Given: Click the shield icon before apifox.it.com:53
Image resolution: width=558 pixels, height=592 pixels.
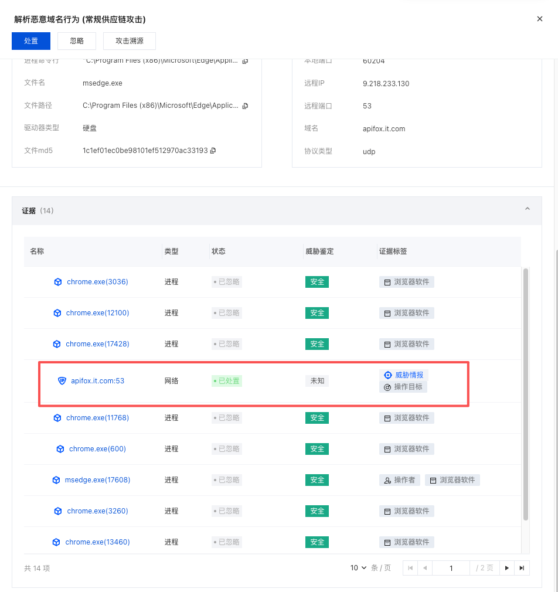Looking at the screenshot, I should (x=62, y=380).
